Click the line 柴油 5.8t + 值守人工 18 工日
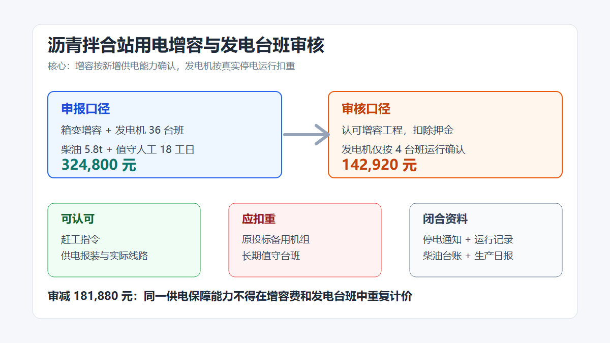The height and width of the screenshot is (343, 610). 128,149
